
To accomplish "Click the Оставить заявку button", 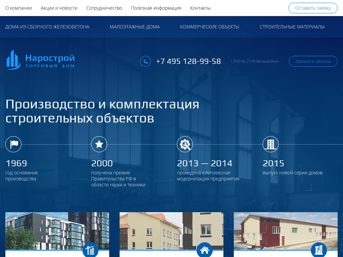I will [x=313, y=8].
